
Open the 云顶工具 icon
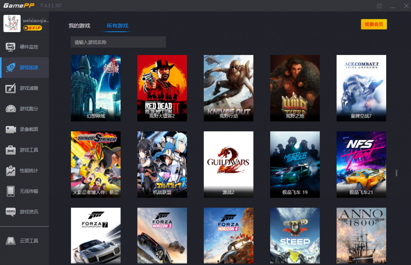pyautogui.click(x=10, y=241)
